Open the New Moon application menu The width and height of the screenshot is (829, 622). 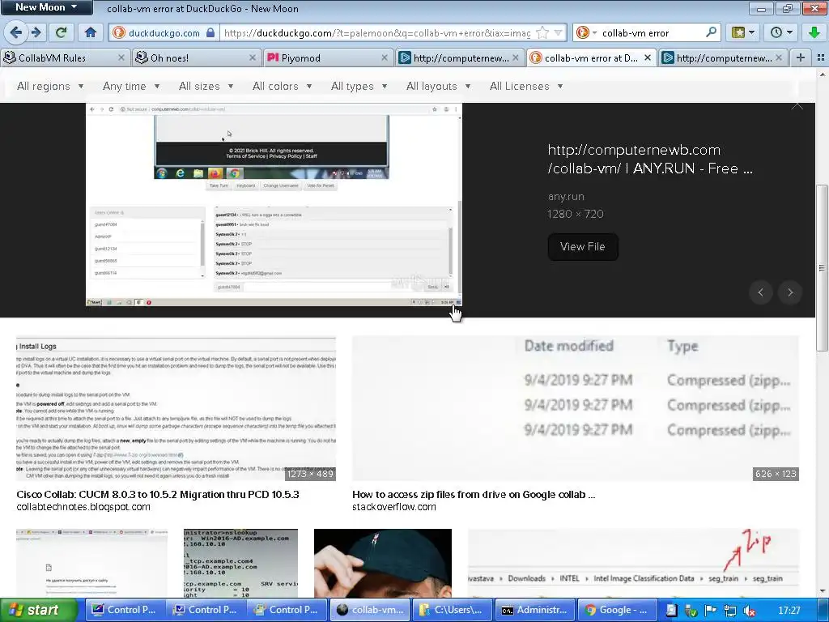[46, 7]
